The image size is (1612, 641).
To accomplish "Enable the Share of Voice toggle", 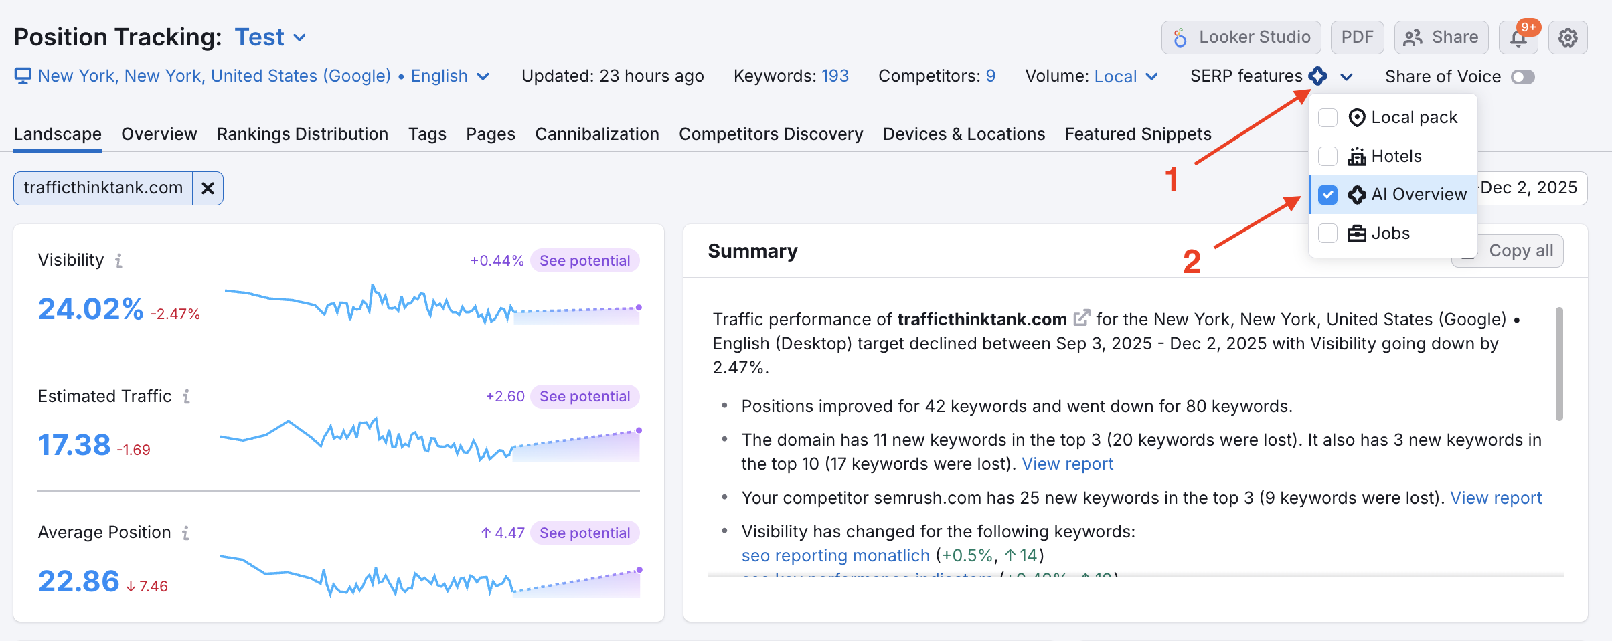I will [1524, 76].
